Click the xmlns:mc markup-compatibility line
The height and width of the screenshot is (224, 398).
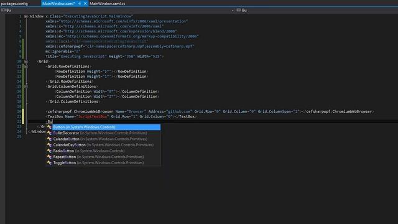coord(122,36)
